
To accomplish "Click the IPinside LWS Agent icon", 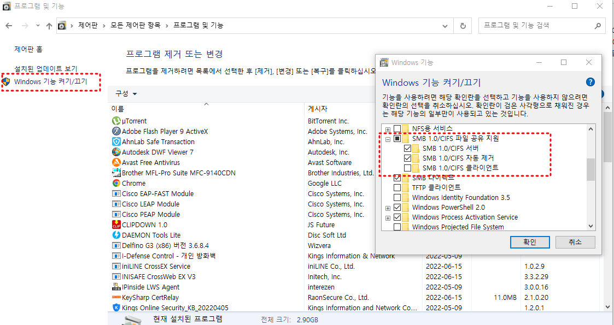I will point(116,287).
